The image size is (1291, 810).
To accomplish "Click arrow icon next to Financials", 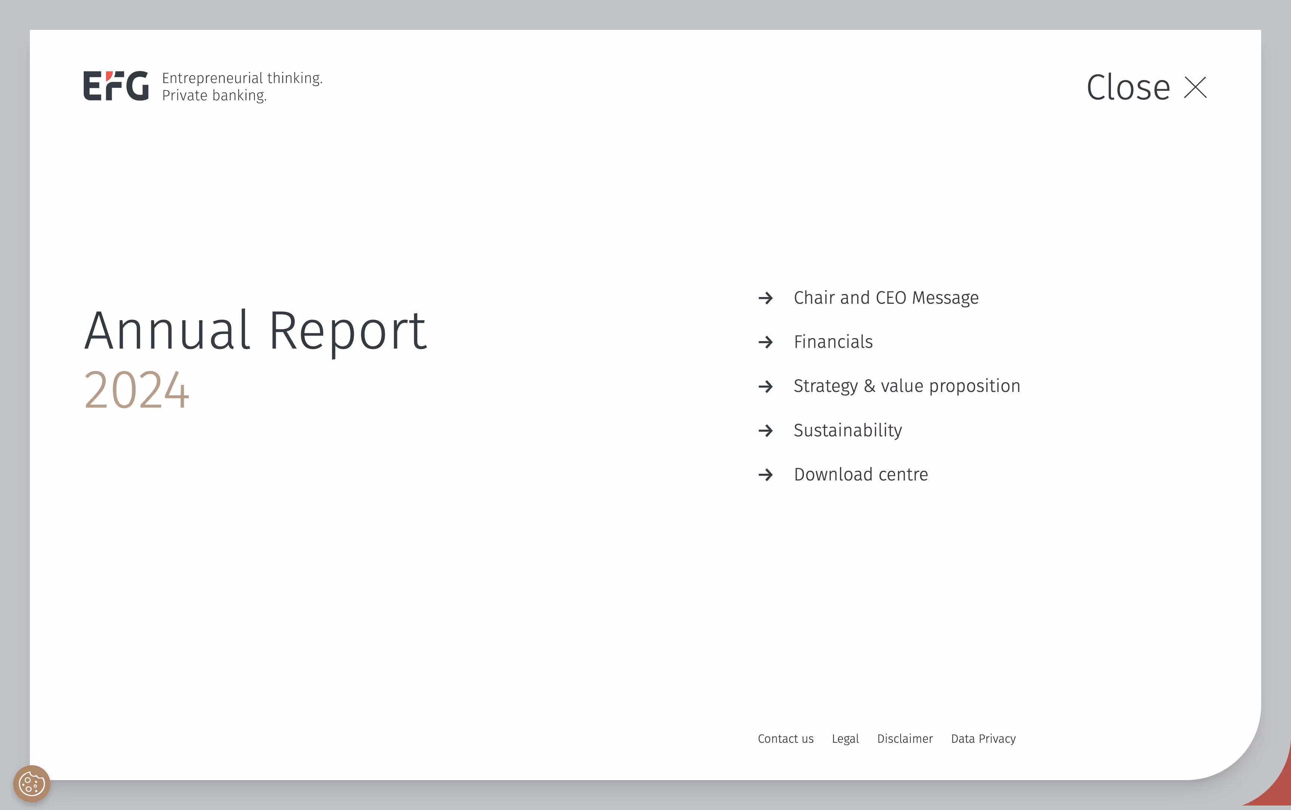I will click(x=766, y=342).
